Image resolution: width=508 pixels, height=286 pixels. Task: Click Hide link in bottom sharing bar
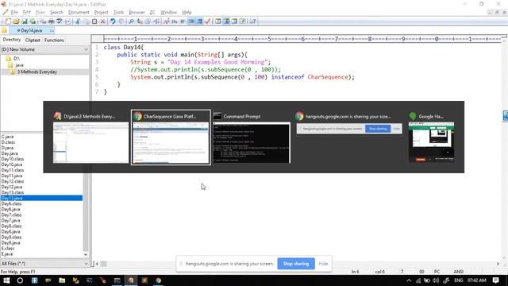(x=323, y=264)
